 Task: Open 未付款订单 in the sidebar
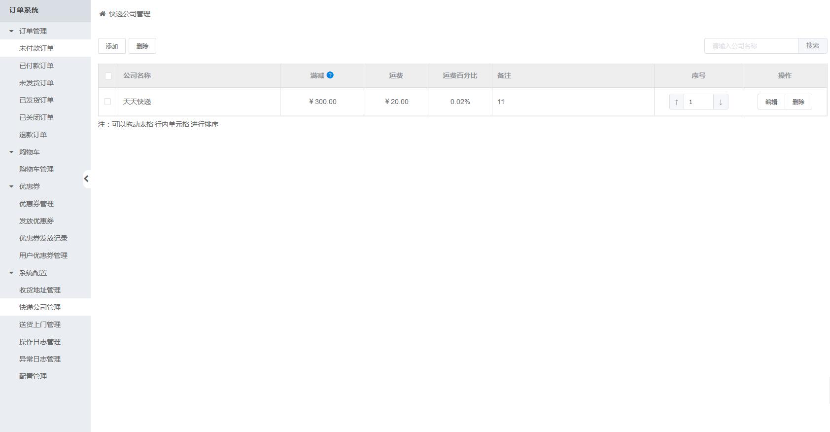pos(45,48)
